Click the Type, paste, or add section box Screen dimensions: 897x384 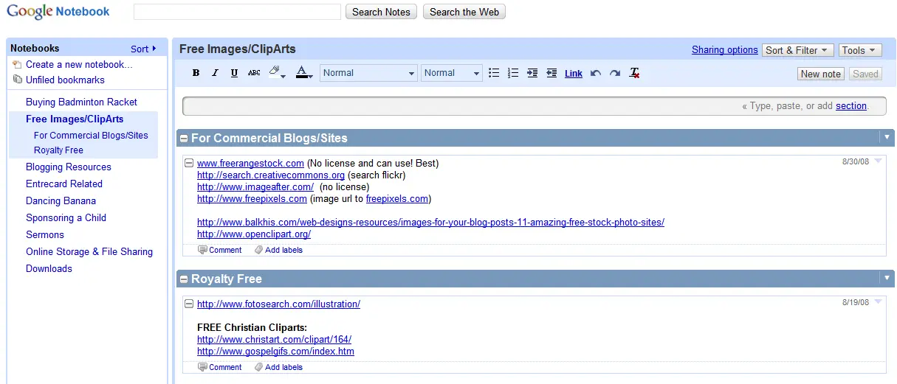pyautogui.click(x=535, y=106)
